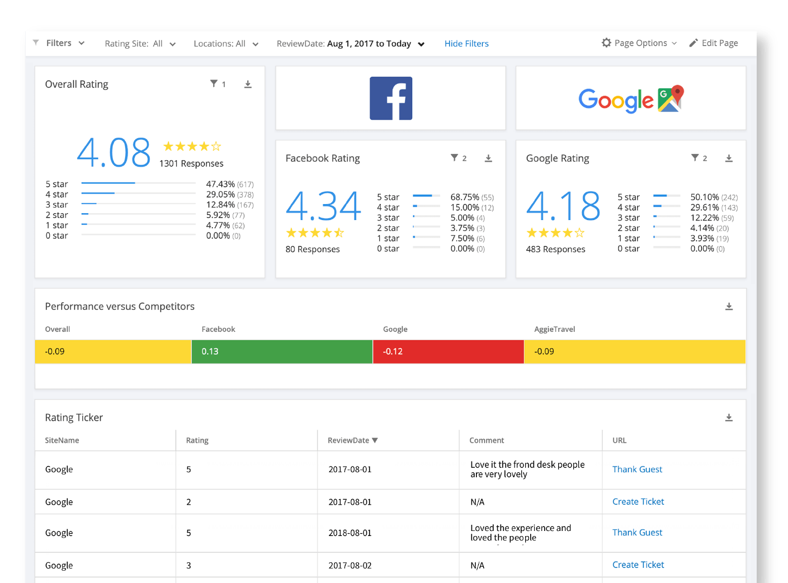
Task: Click the Comment column header
Action: (x=487, y=440)
